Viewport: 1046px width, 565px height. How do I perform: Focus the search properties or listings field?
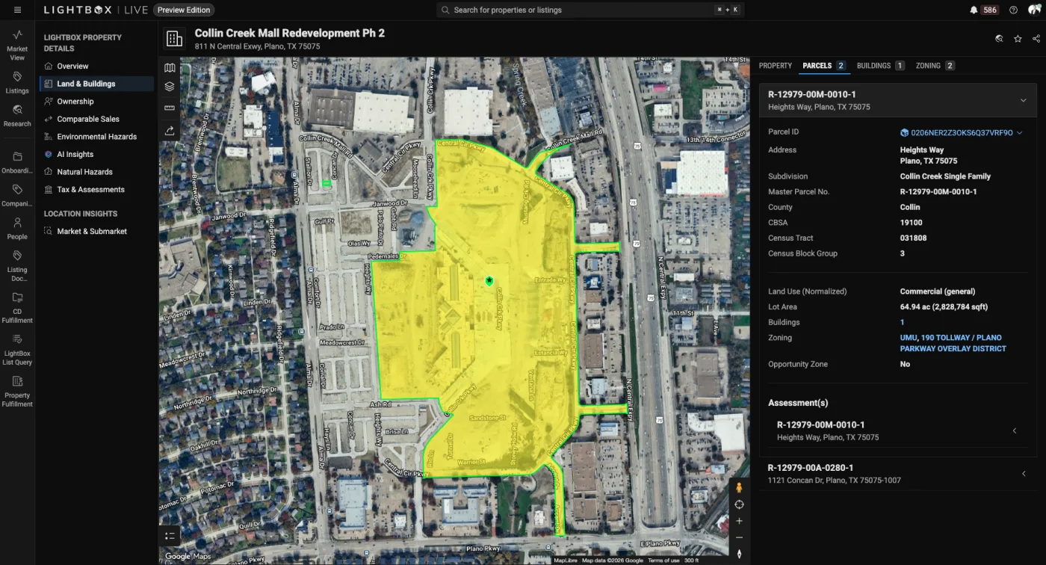[x=590, y=10]
